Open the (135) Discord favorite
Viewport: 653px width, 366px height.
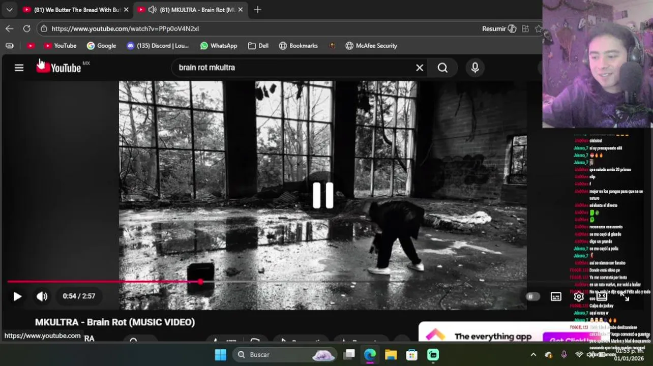pyautogui.click(x=158, y=46)
